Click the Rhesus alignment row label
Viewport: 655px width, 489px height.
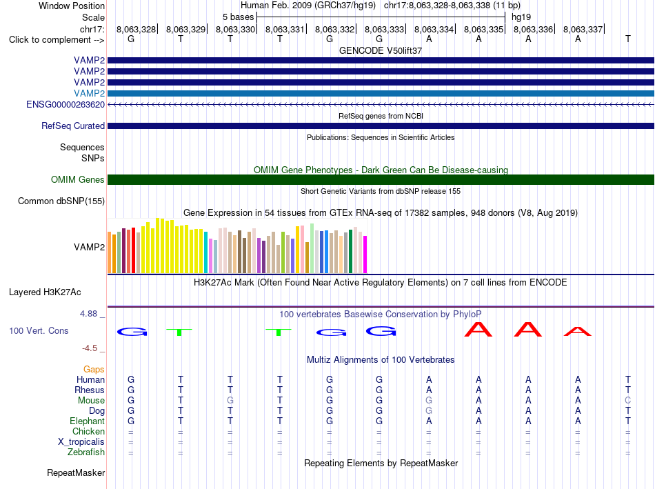click(90, 390)
